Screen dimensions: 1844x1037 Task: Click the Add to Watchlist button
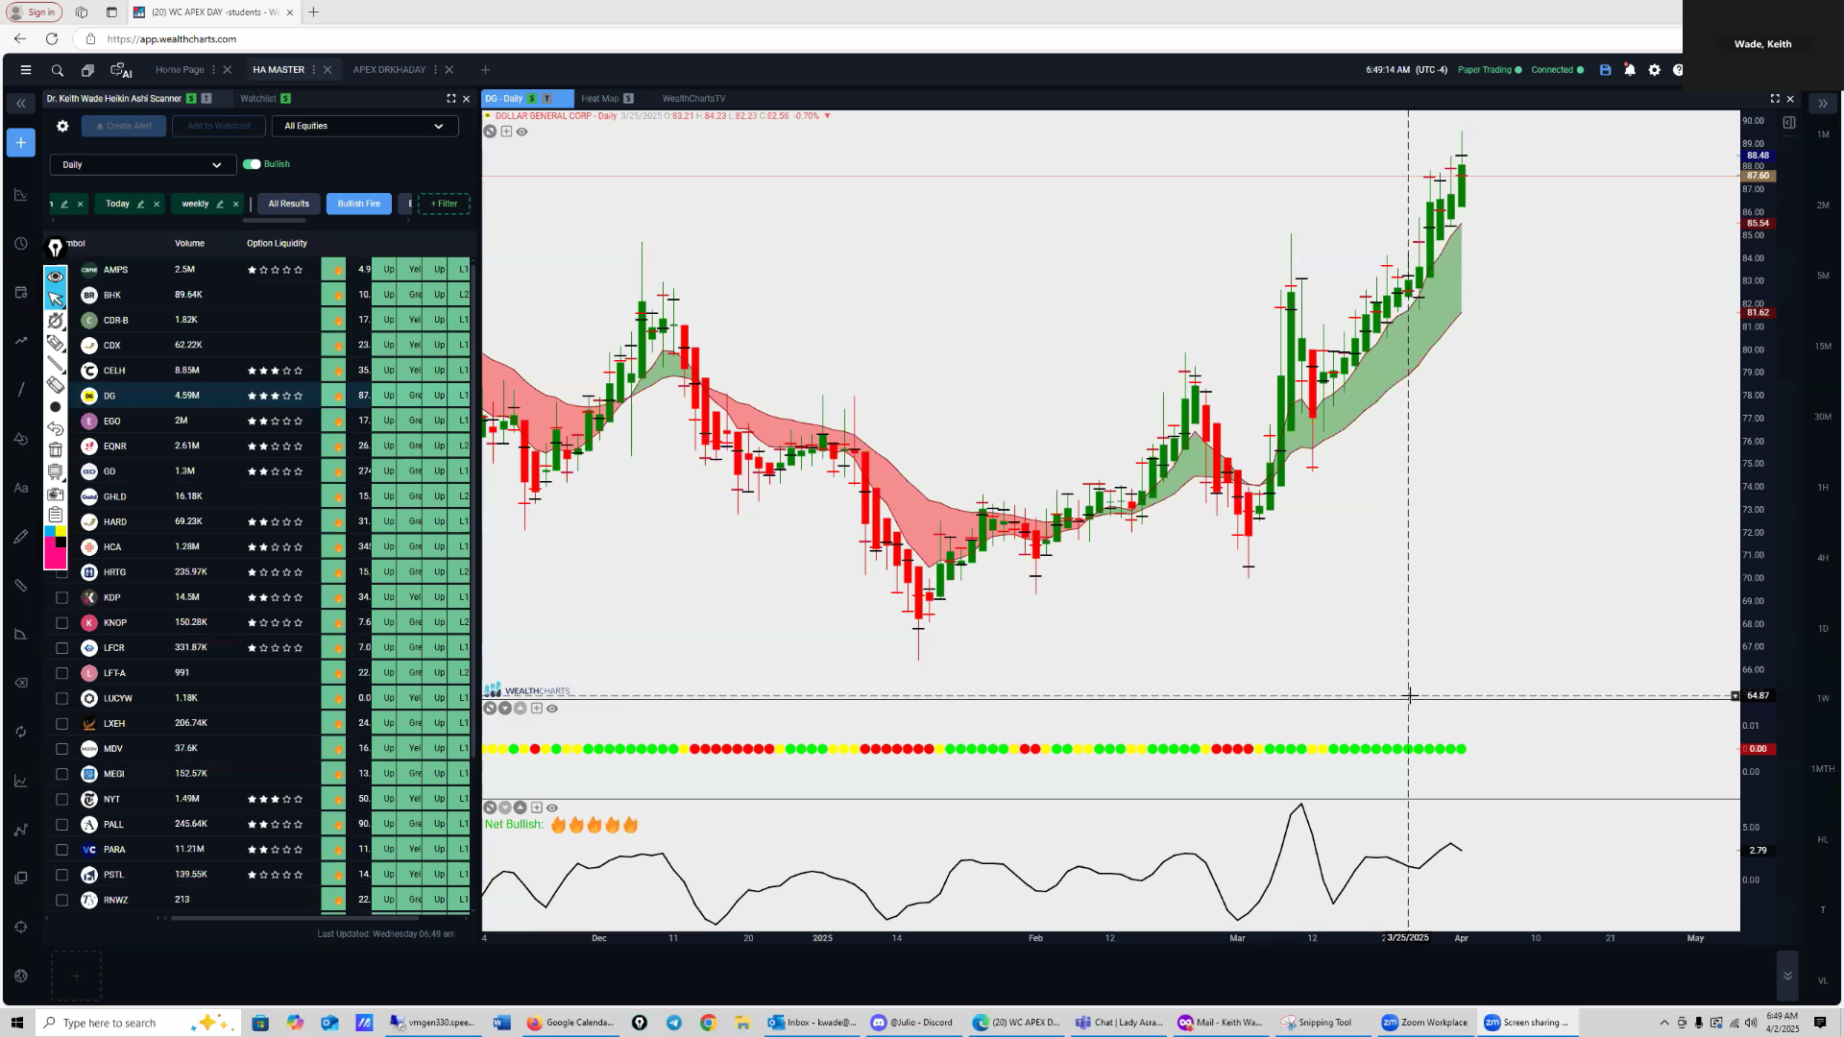[x=219, y=126]
